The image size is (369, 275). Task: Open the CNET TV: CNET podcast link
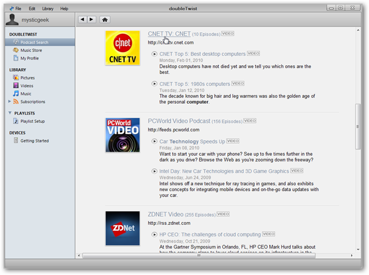tap(169, 34)
